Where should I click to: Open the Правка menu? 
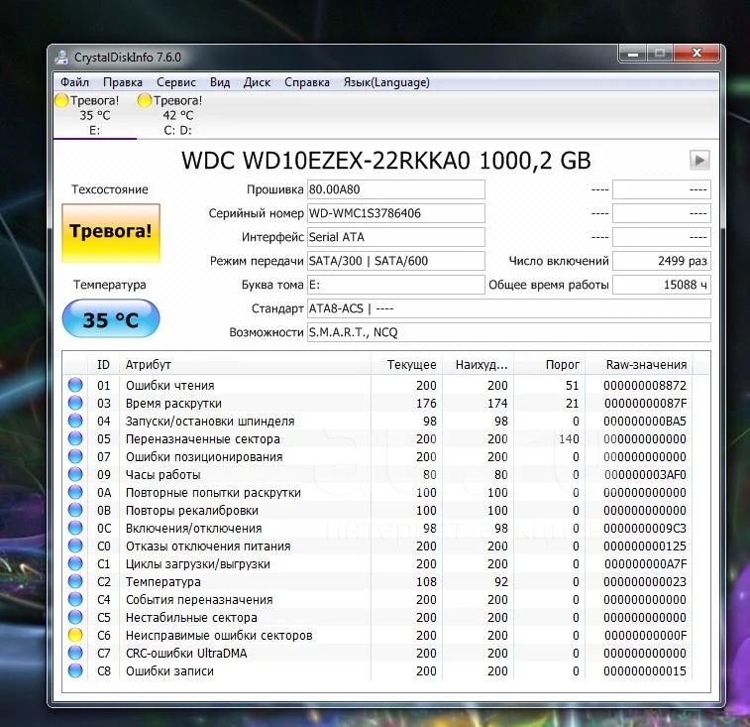(x=123, y=82)
